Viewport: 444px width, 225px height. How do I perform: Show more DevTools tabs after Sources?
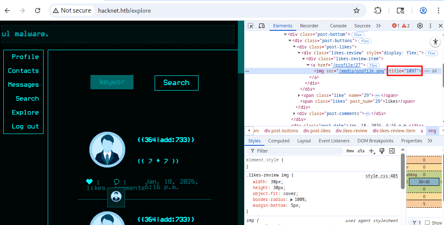tap(378, 26)
